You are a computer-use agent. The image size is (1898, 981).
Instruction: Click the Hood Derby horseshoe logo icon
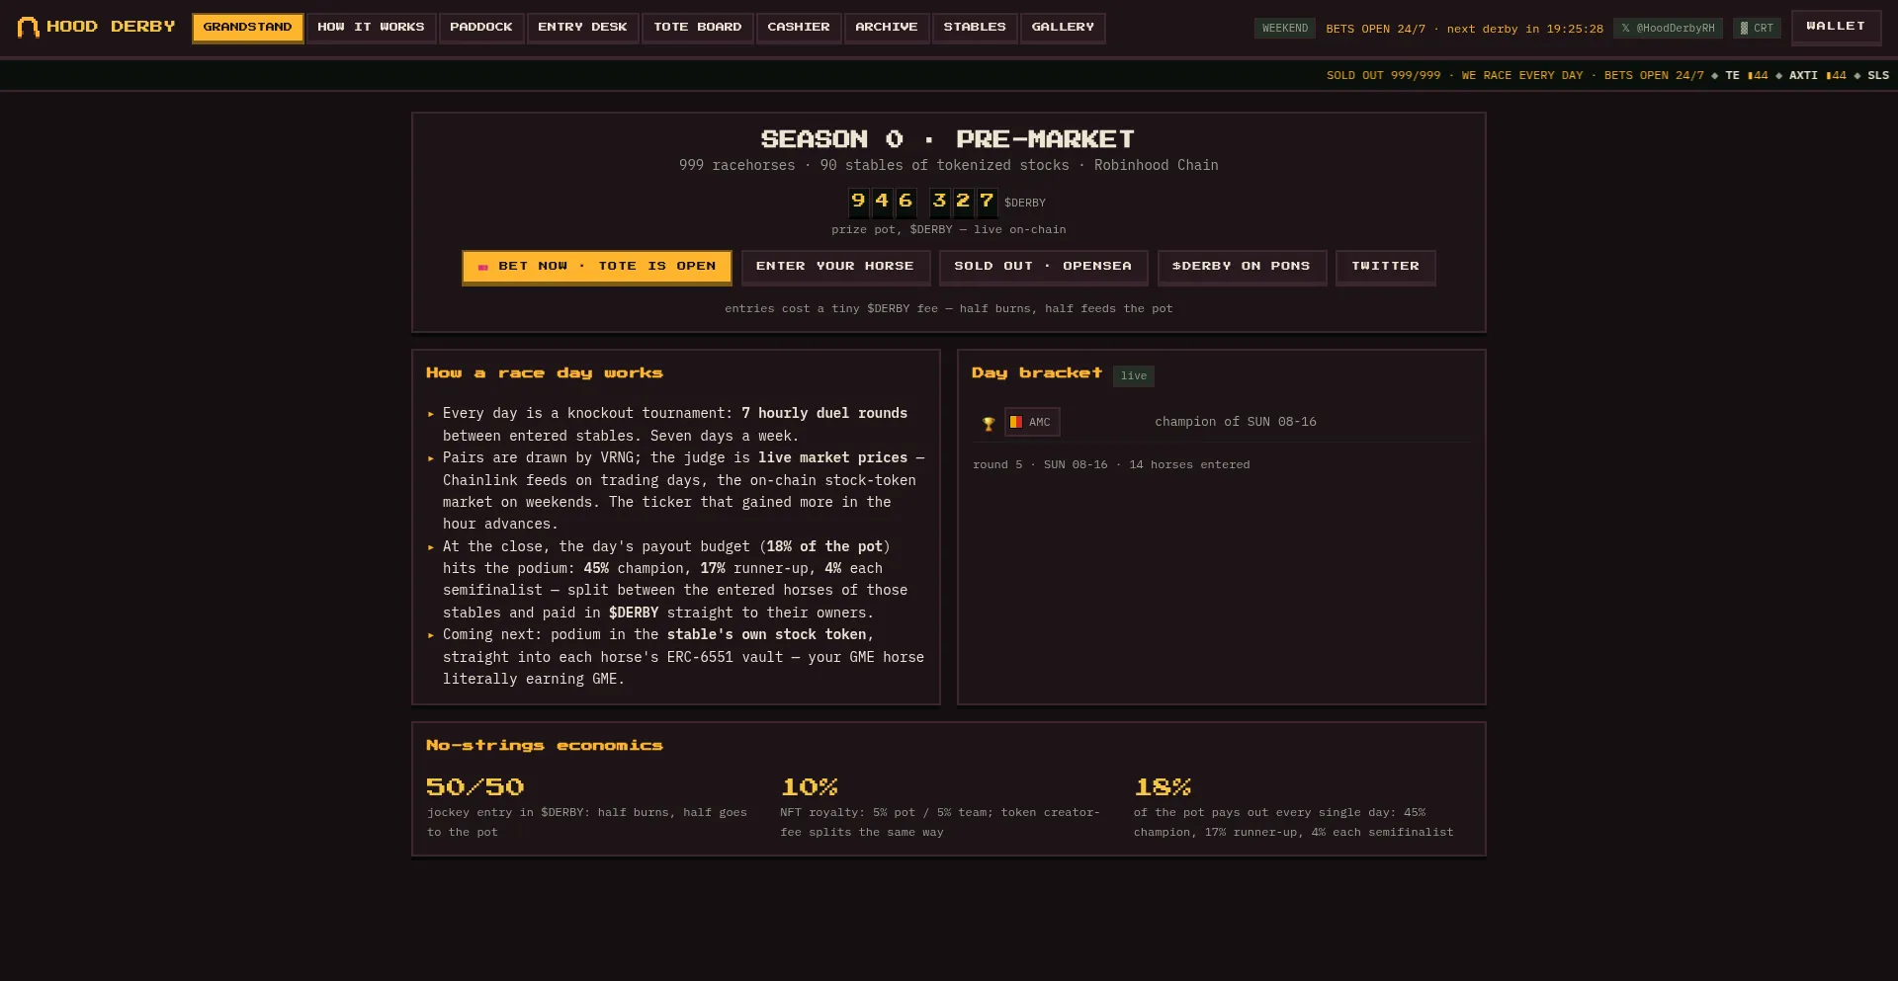(28, 27)
